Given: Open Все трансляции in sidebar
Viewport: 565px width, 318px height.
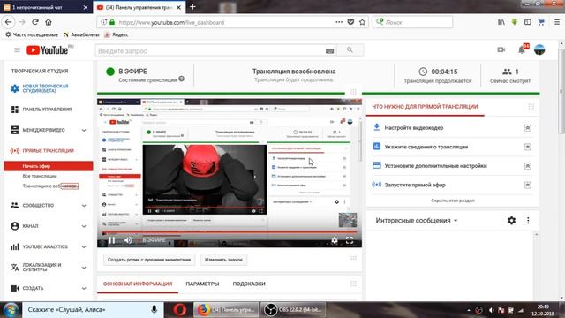Looking at the screenshot, I should pyautogui.click(x=40, y=176).
